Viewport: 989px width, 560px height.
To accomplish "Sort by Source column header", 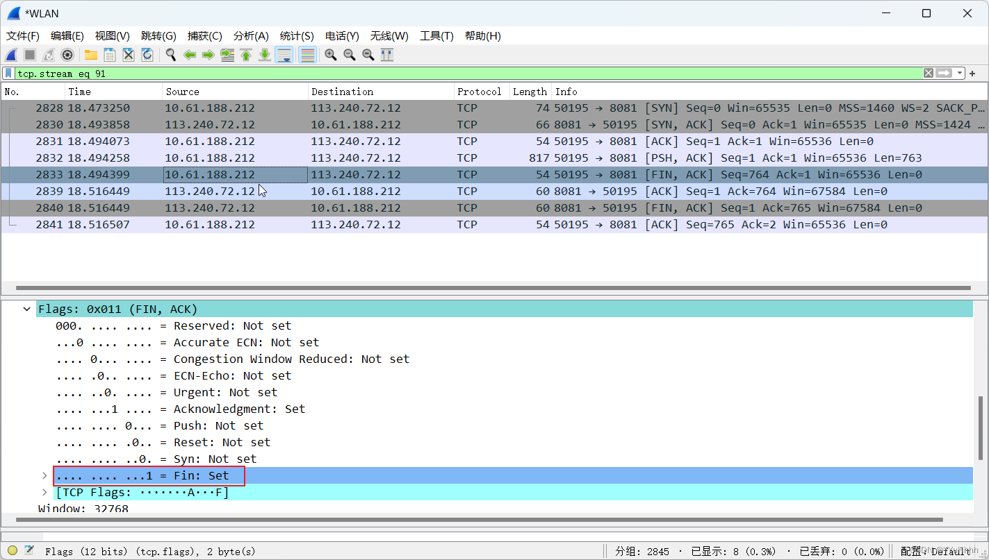I will point(236,92).
